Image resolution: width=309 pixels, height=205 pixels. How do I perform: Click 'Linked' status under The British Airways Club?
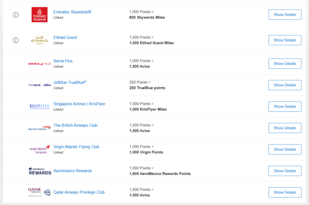point(59,131)
